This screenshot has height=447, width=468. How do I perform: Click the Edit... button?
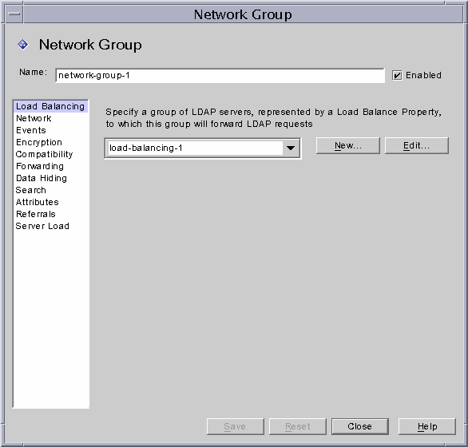click(x=417, y=145)
